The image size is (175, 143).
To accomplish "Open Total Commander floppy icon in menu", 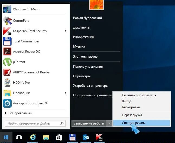I will pyautogui.click(x=7, y=41).
